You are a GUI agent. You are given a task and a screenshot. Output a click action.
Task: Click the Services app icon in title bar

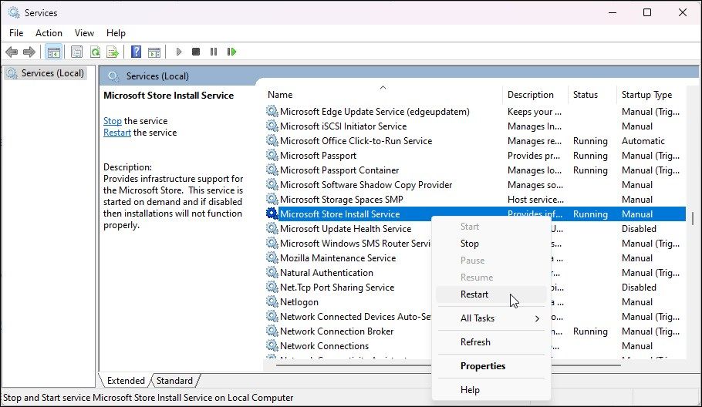13,12
